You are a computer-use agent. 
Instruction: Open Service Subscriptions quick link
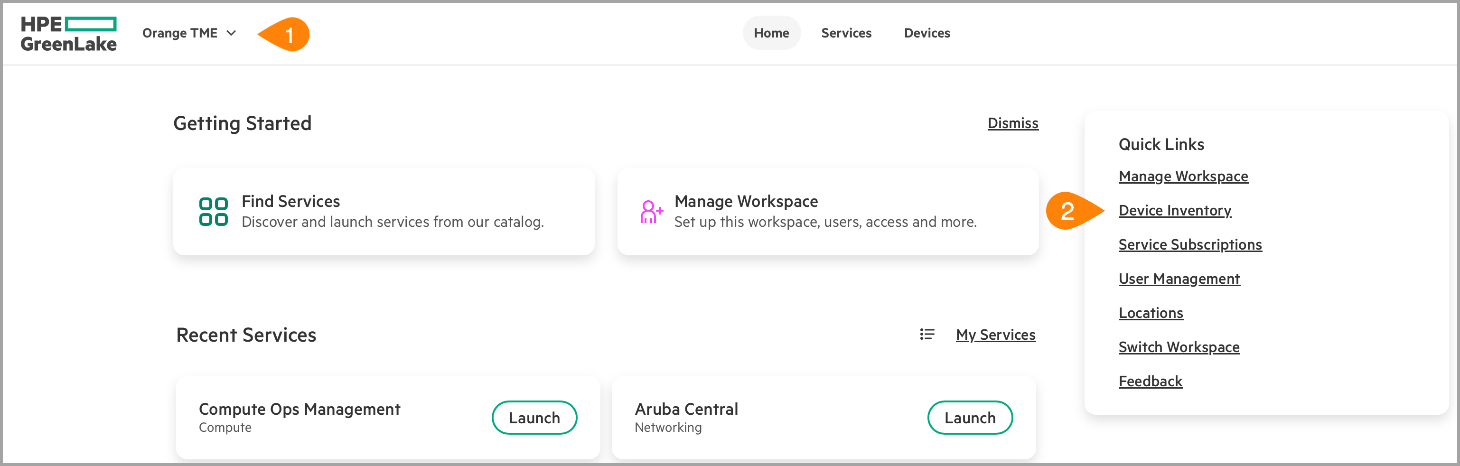click(x=1189, y=244)
